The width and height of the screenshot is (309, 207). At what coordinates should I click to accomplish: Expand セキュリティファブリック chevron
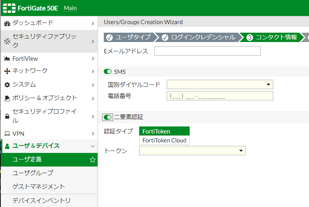pyautogui.click(x=93, y=42)
